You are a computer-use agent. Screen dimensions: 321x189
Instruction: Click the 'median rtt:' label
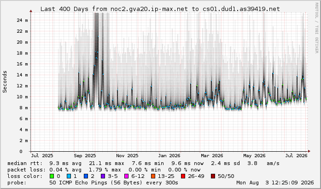25,163
